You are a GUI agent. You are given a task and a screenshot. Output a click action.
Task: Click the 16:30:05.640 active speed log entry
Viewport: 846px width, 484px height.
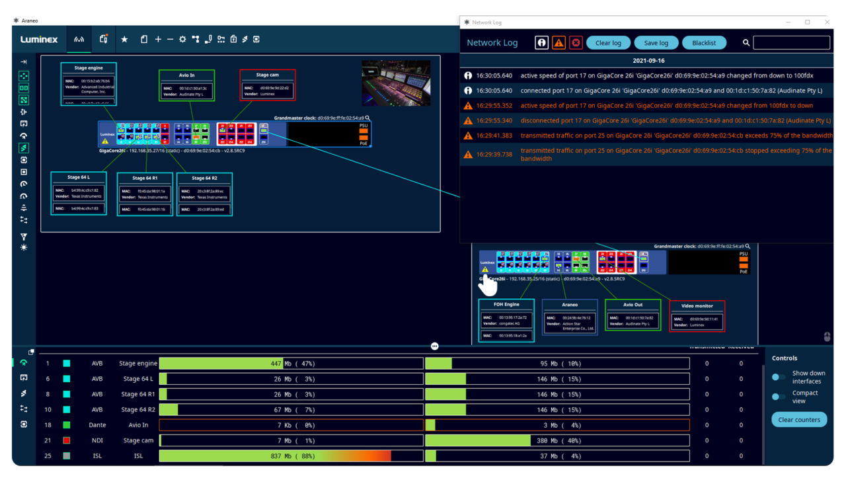[x=646, y=75]
